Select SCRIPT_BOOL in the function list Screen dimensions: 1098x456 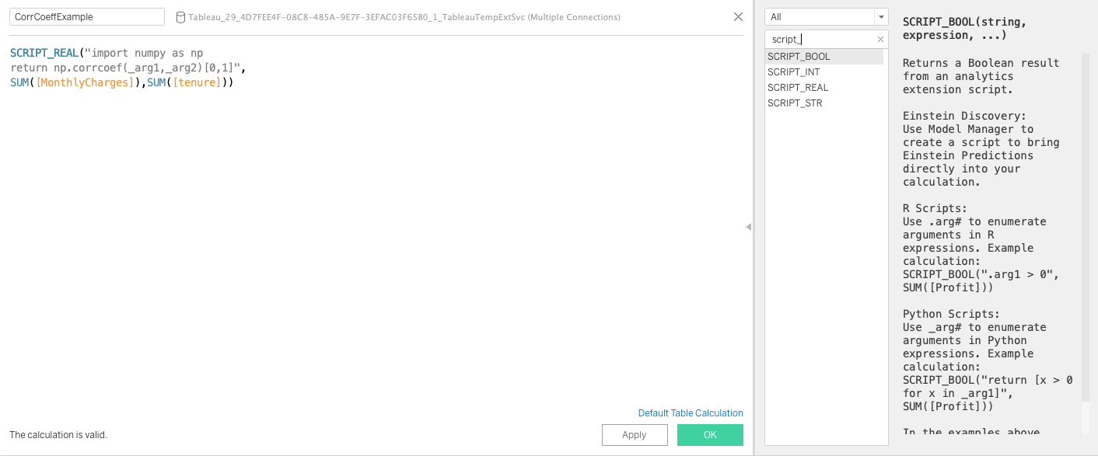coord(799,57)
